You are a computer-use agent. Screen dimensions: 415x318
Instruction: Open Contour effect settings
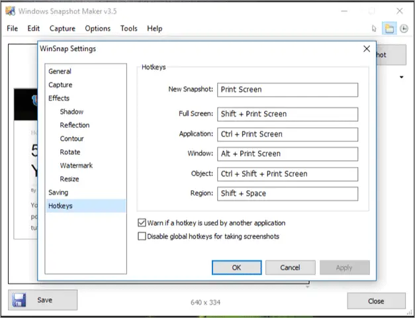tap(71, 138)
